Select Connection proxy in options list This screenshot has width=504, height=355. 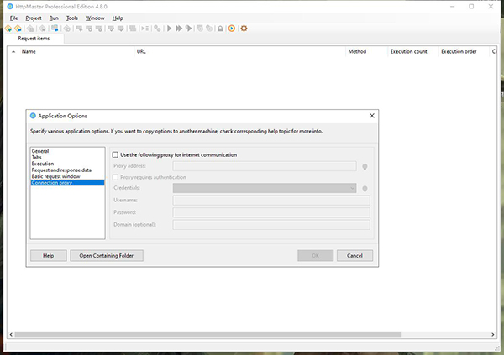coord(67,183)
